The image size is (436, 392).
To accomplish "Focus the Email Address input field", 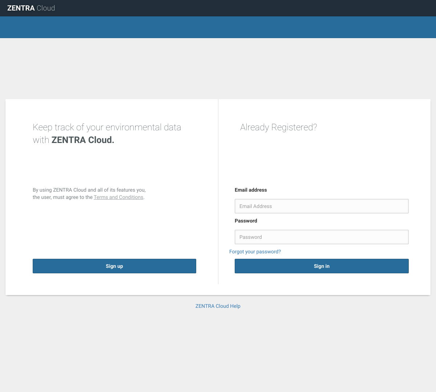I will (x=322, y=206).
